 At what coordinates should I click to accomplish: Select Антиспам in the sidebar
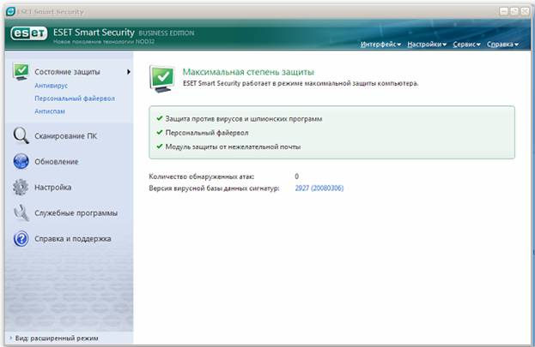(x=50, y=111)
